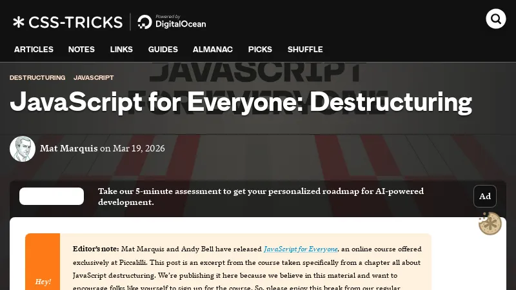Click Mat Marquis author avatar

click(23, 149)
